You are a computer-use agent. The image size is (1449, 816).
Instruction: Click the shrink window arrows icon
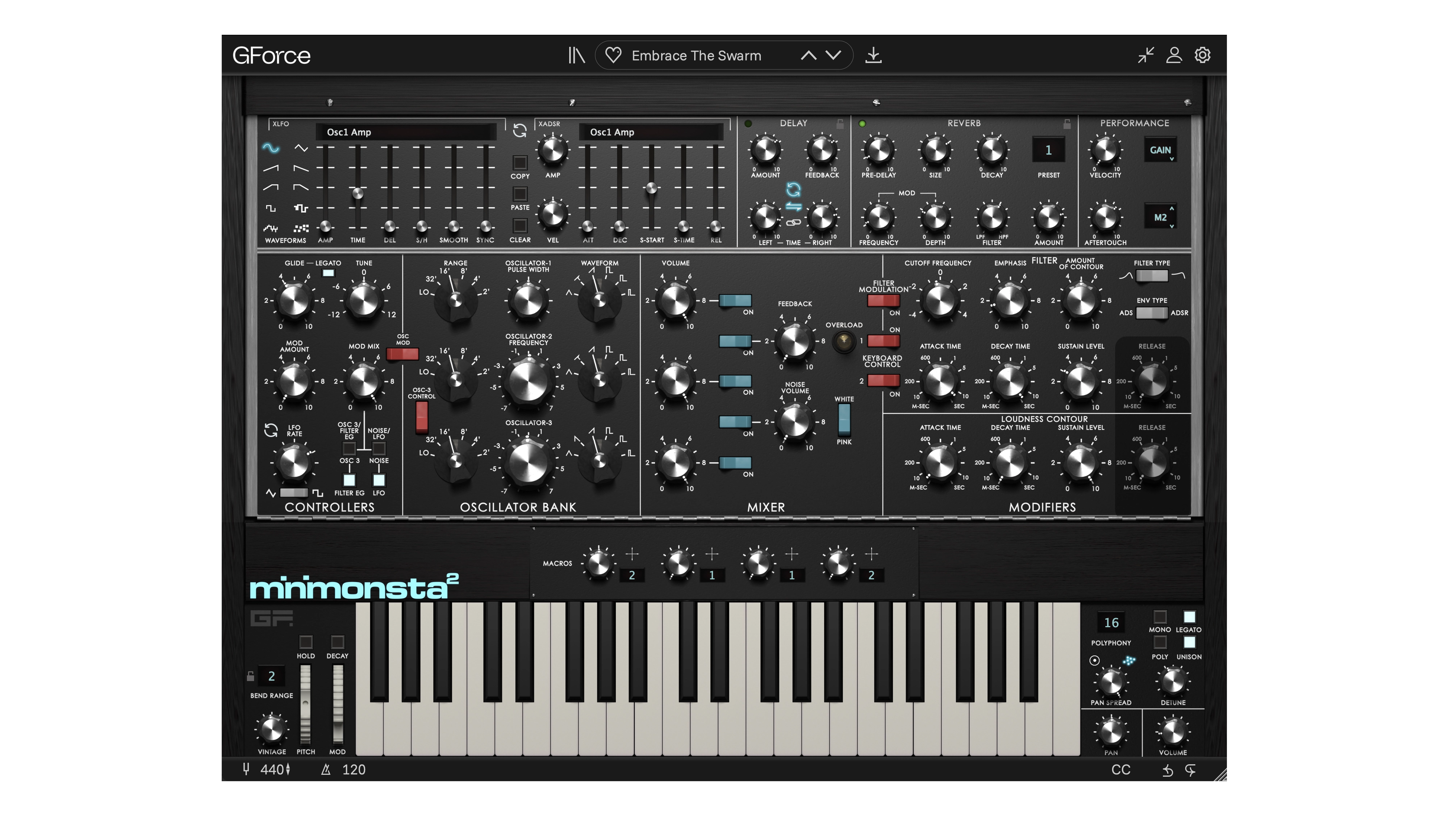click(x=1146, y=55)
